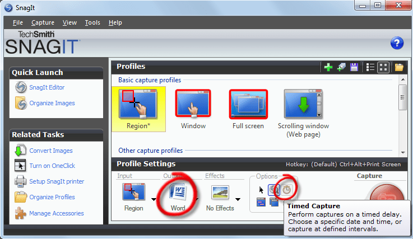Image resolution: width=413 pixels, height=239 pixels.
Task: Open the Help menu
Action: (x=115, y=22)
